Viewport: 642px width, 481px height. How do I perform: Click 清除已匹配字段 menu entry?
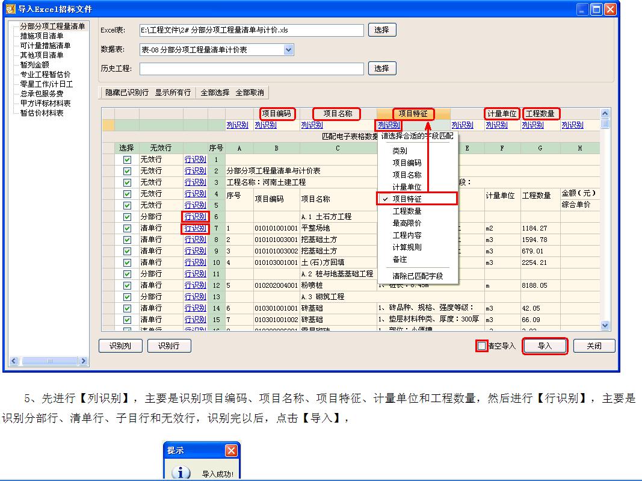point(418,276)
